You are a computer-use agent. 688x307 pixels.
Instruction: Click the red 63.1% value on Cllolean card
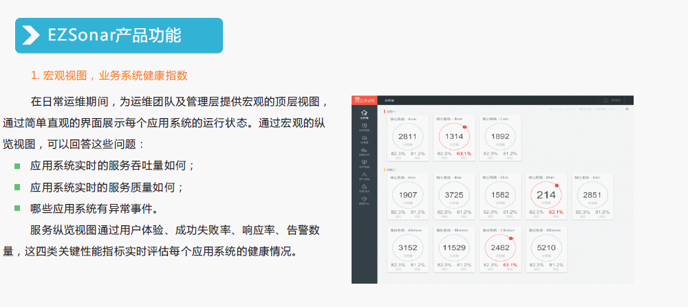click(510, 265)
